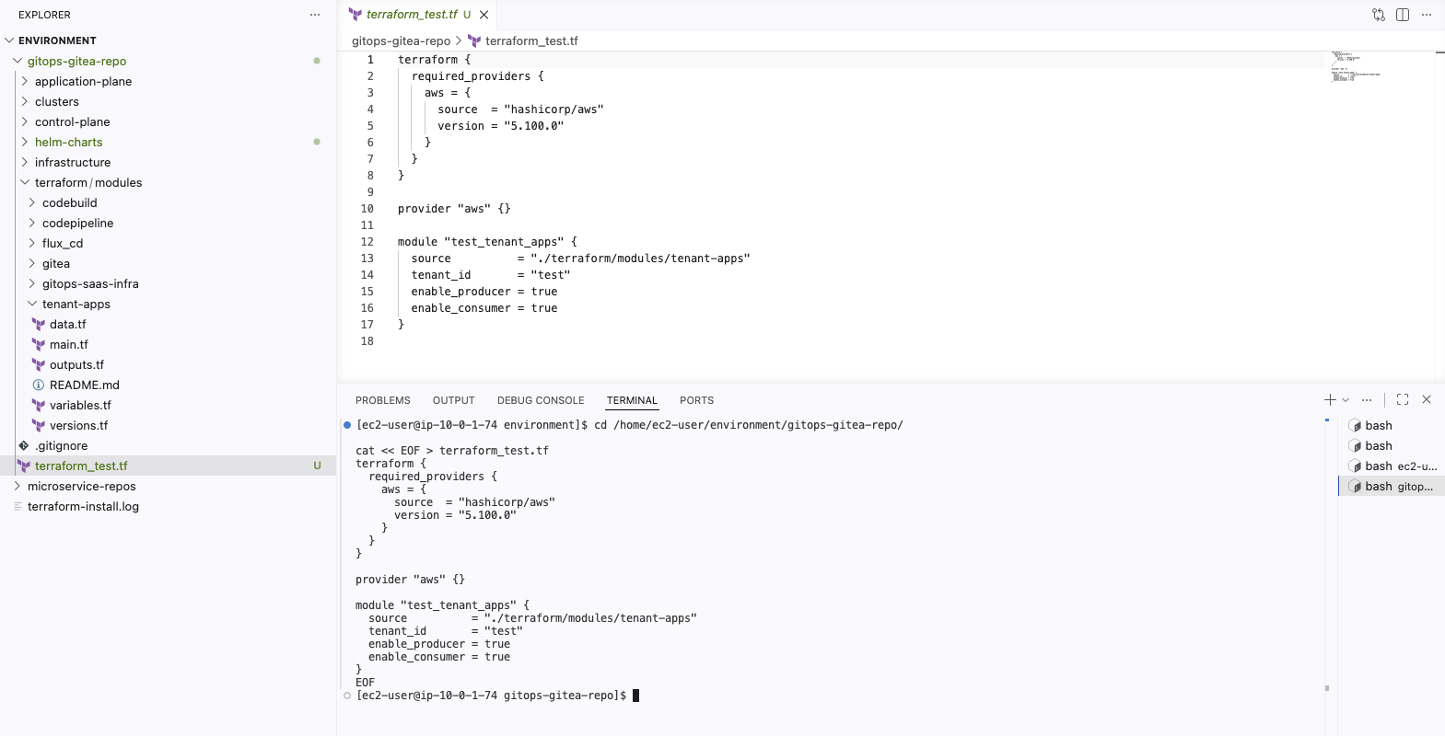The height and width of the screenshot is (736, 1445).
Task: Click the split editor layout icon
Action: pos(1402,15)
